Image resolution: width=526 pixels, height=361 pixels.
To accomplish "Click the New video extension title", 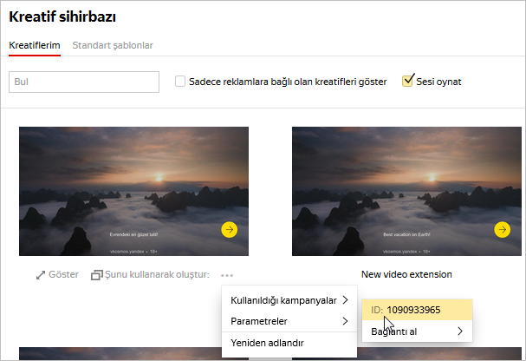I will click(x=406, y=275).
